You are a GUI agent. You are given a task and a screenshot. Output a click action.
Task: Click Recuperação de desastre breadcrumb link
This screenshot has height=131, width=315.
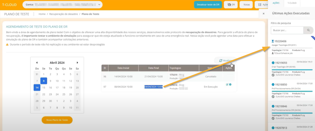tap(64, 14)
